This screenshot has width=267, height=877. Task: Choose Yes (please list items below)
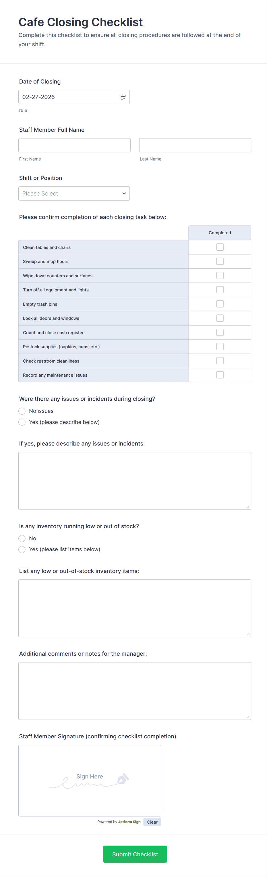point(22,549)
